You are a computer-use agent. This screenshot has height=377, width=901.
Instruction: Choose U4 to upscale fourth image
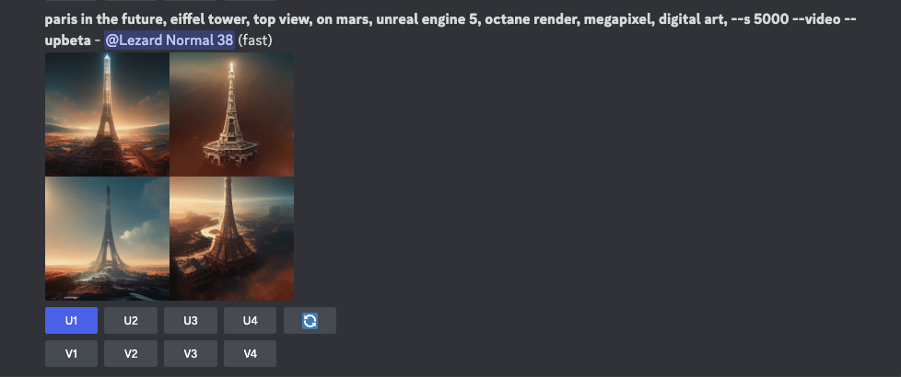coord(250,320)
